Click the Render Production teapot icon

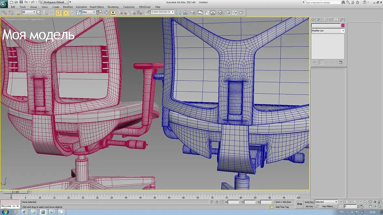241,13
